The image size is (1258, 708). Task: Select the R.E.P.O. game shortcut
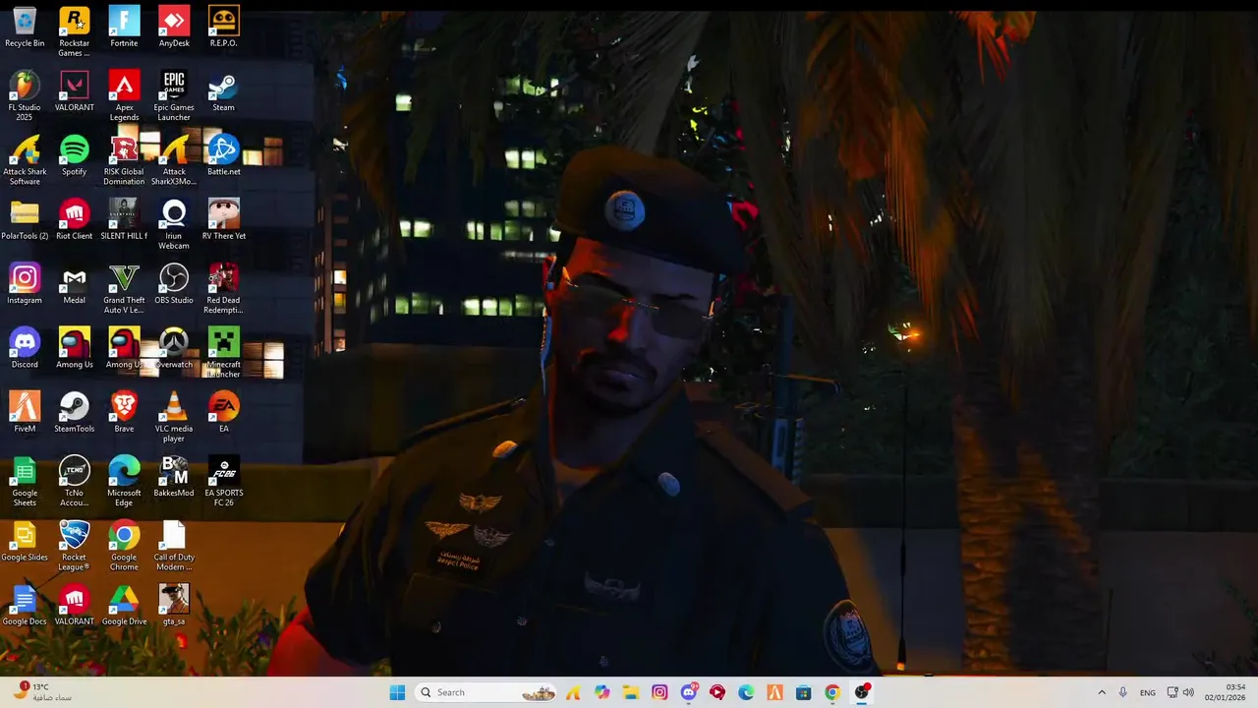(x=223, y=28)
